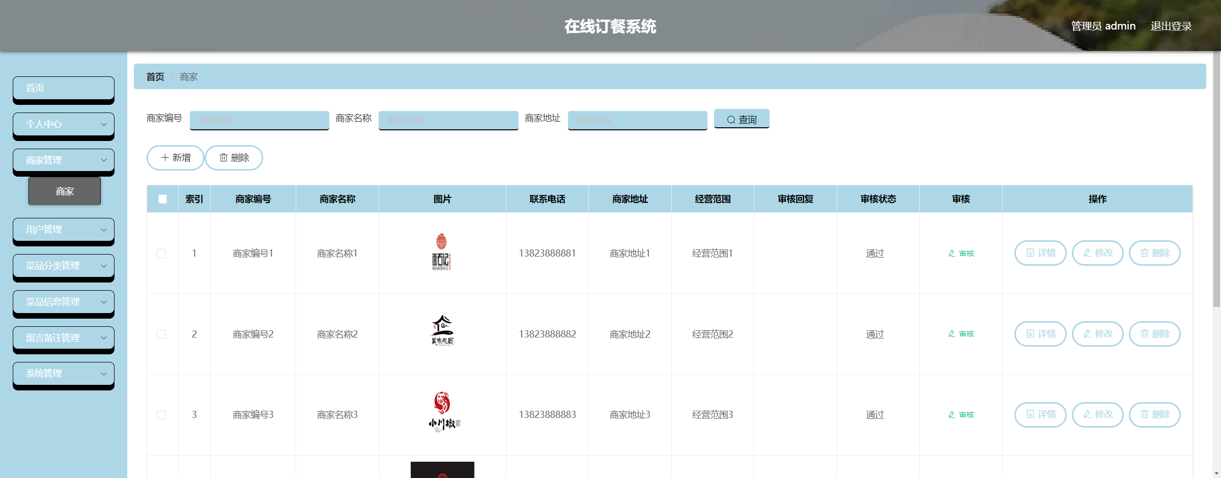Click the 删除 trash icon in row 3

(1144, 415)
